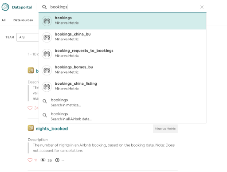Click the gold metric icon beside nights_booked
The width and height of the screenshot is (227, 172).
(x=31, y=128)
